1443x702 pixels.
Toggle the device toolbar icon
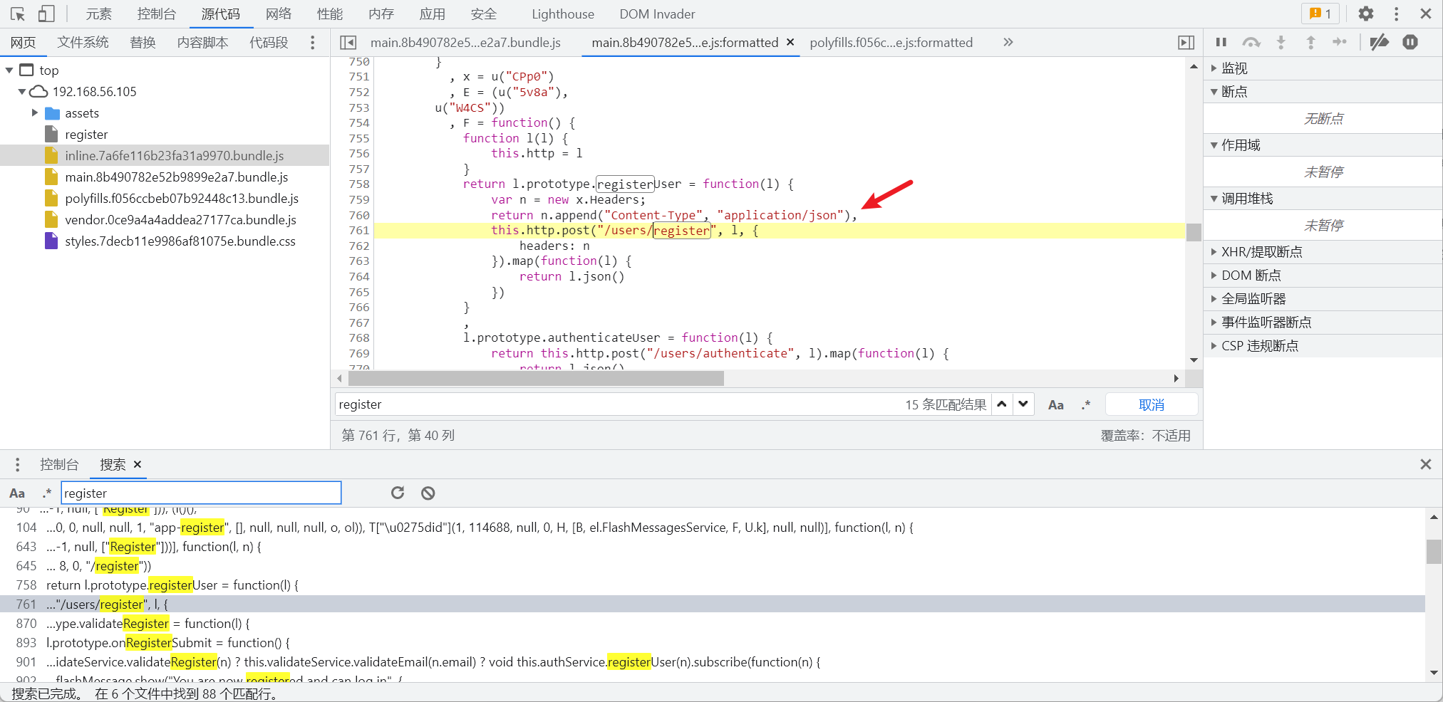tap(46, 14)
